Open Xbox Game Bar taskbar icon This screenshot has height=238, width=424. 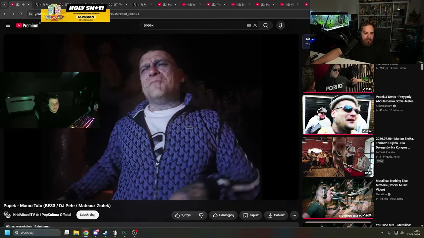tap(125, 233)
